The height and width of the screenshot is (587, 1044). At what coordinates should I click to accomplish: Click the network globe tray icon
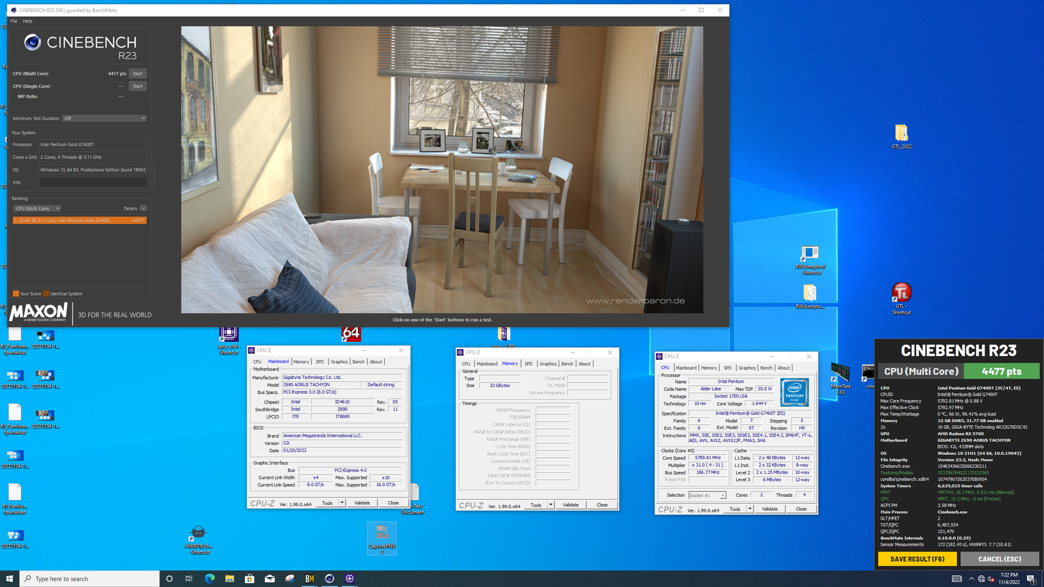981,579
